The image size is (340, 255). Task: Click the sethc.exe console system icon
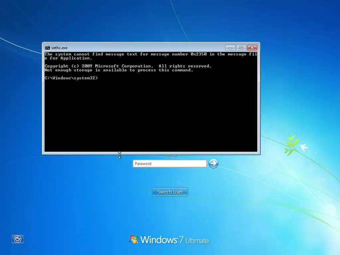tap(47, 48)
